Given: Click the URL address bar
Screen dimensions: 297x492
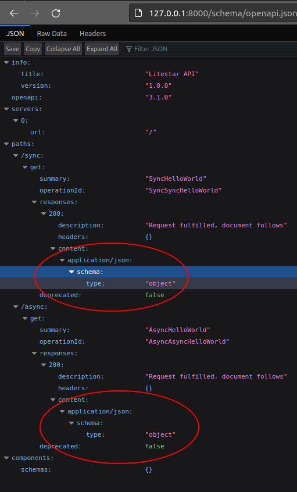Looking at the screenshot, I should coord(213,13).
